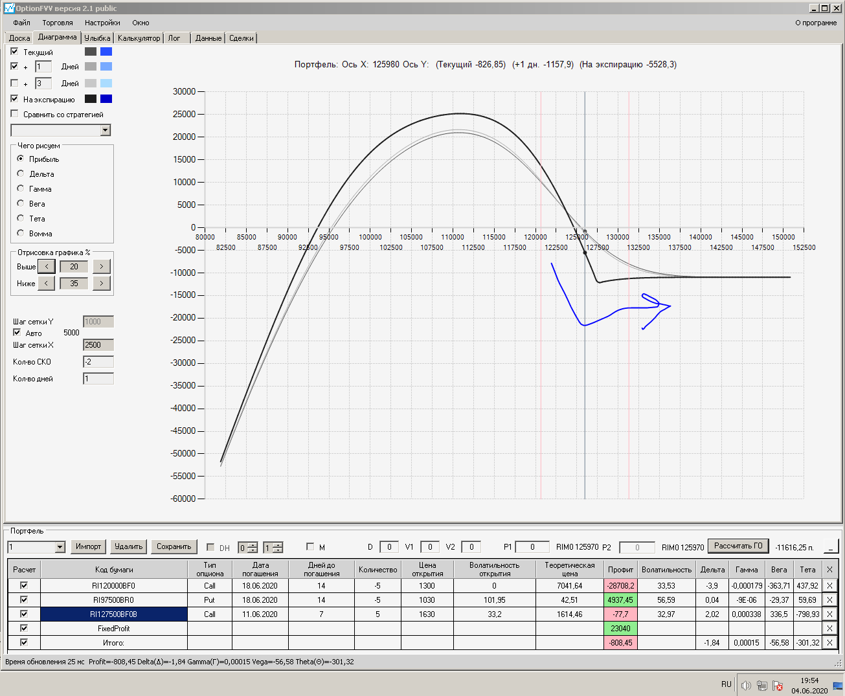This screenshot has height=696, width=845.
Task: Click the security flag tray icon
Action: point(778,685)
